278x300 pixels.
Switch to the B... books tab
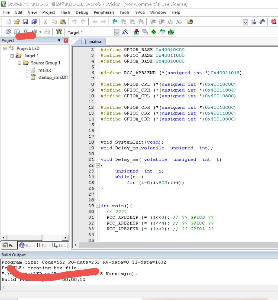tap(25, 245)
